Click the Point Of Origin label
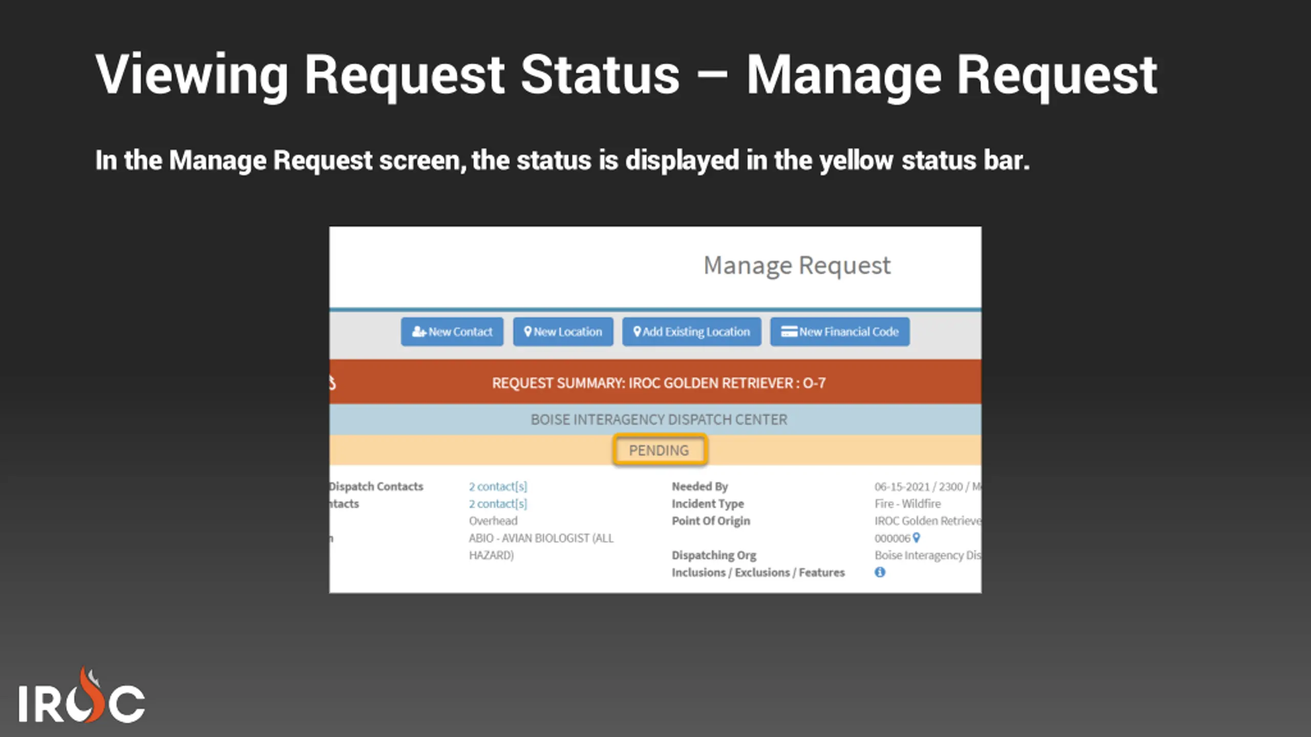Viewport: 1311px width, 737px height. 711,521
